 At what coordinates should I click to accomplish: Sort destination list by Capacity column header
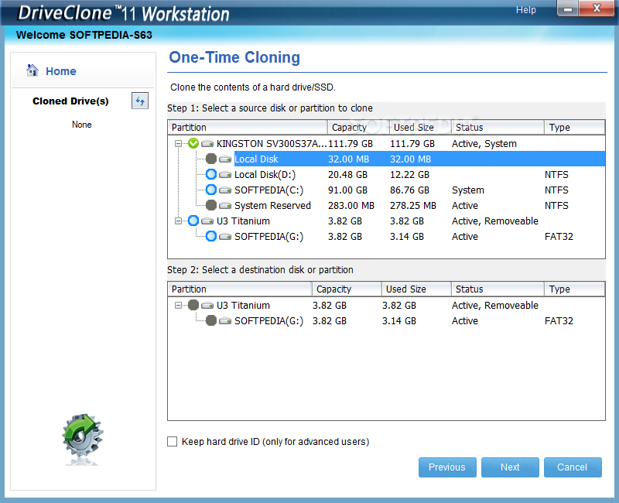click(x=347, y=289)
